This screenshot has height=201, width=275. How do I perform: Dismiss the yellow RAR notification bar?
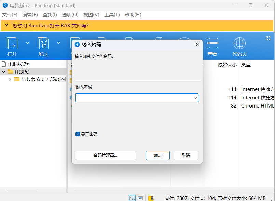(x=6, y=25)
